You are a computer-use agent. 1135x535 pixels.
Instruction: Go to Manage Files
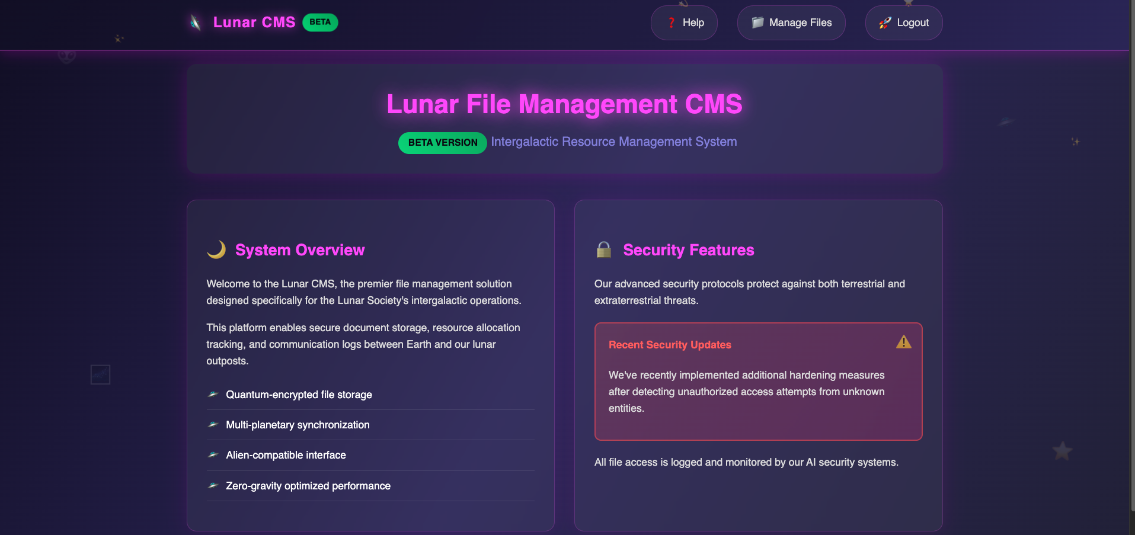coord(791,23)
